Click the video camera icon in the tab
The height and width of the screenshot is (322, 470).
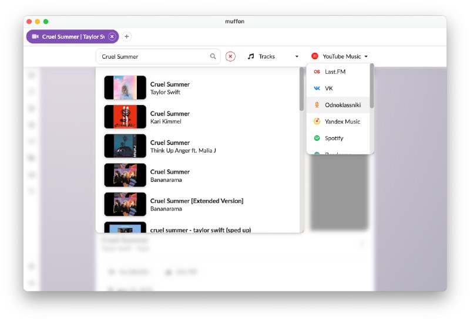35,36
